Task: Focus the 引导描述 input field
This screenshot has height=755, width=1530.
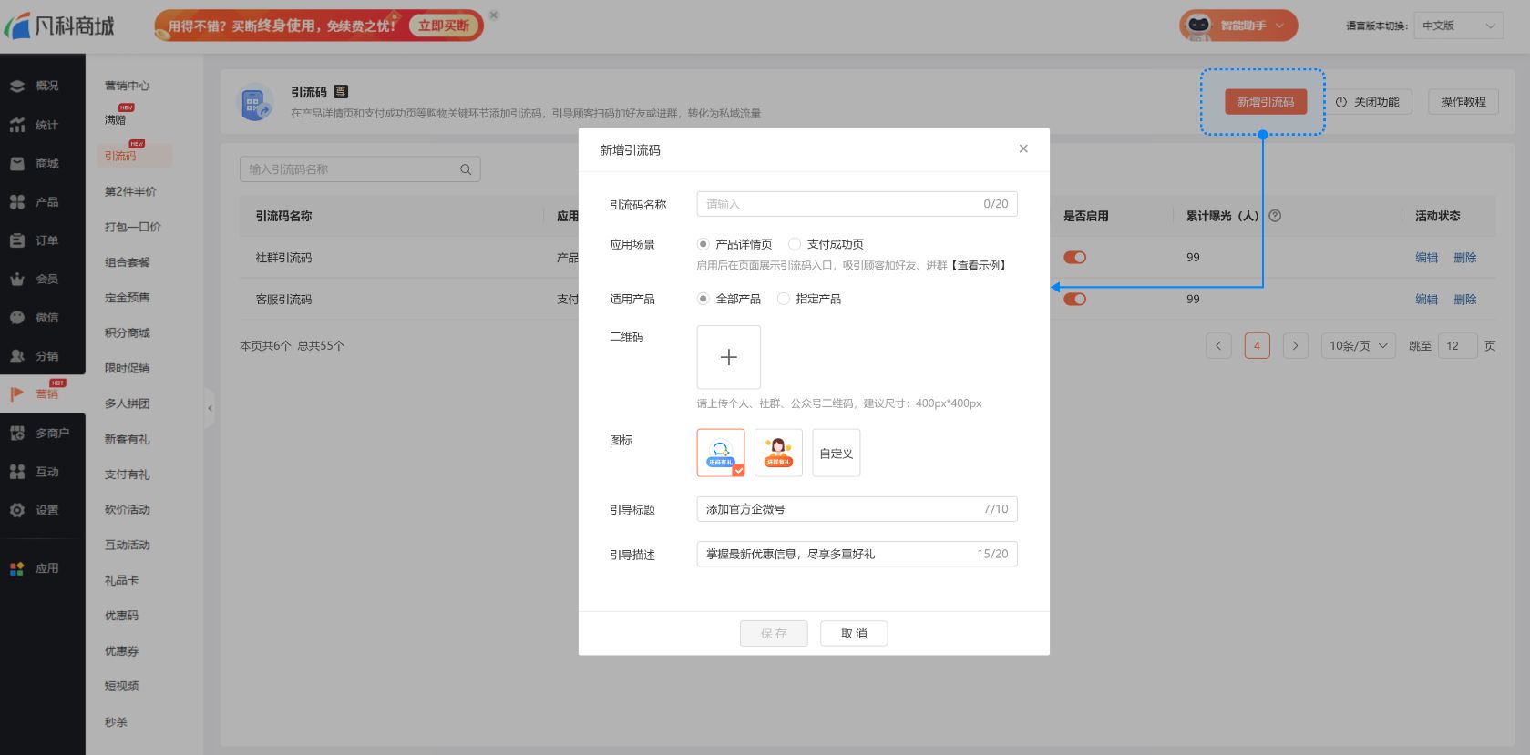Action: click(857, 554)
